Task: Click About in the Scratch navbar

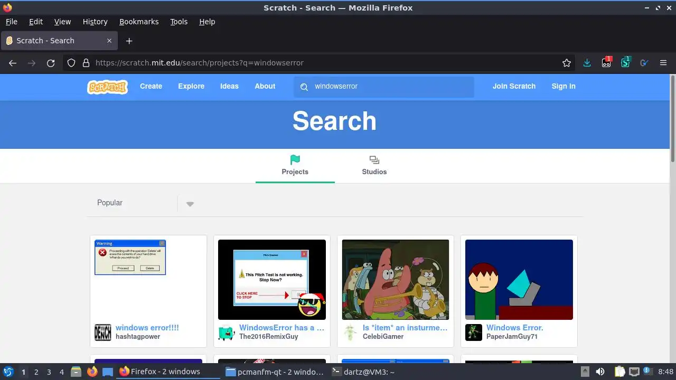Action: pyautogui.click(x=265, y=87)
